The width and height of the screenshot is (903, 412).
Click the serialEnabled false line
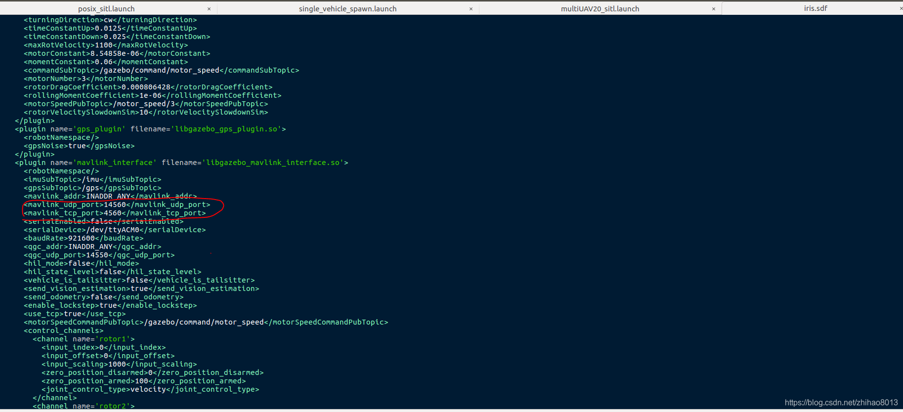click(x=104, y=221)
